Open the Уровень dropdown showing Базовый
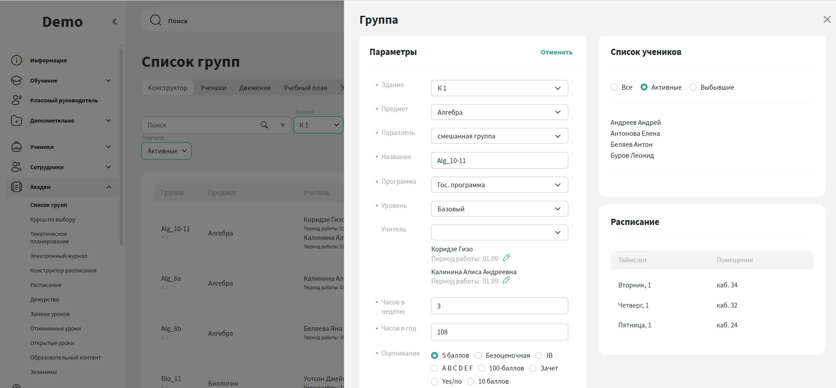836x388 pixels. pos(499,209)
